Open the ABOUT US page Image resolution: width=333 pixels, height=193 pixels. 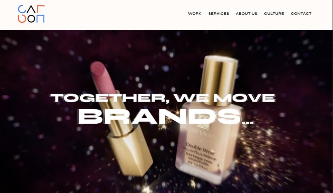click(246, 14)
